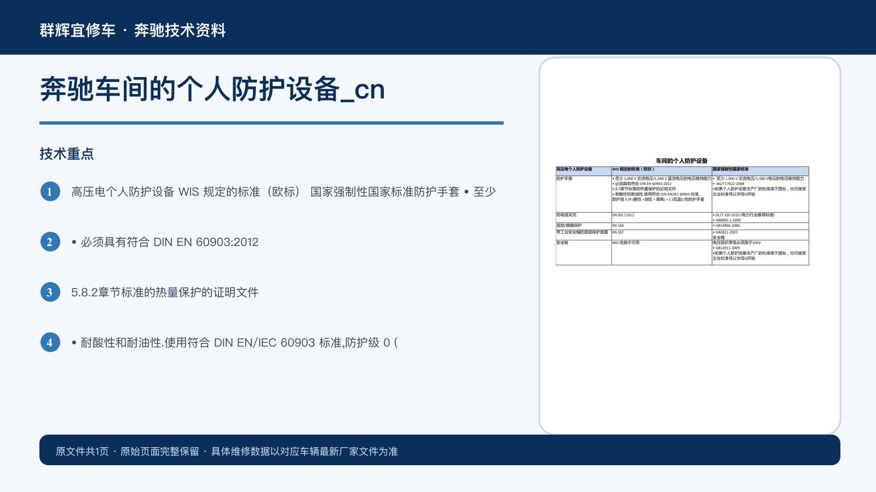The width and height of the screenshot is (876, 492).
Task: Click the footer note starting 原文件共1页
Action: pos(227,452)
